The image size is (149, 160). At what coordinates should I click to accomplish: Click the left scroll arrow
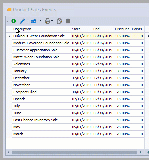coord(9,152)
